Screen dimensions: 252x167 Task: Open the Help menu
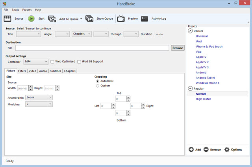tap(38, 10)
